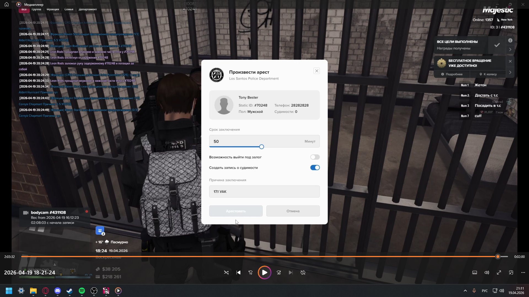
Task: Open subtitles and captions options
Action: pyautogui.click(x=475, y=273)
